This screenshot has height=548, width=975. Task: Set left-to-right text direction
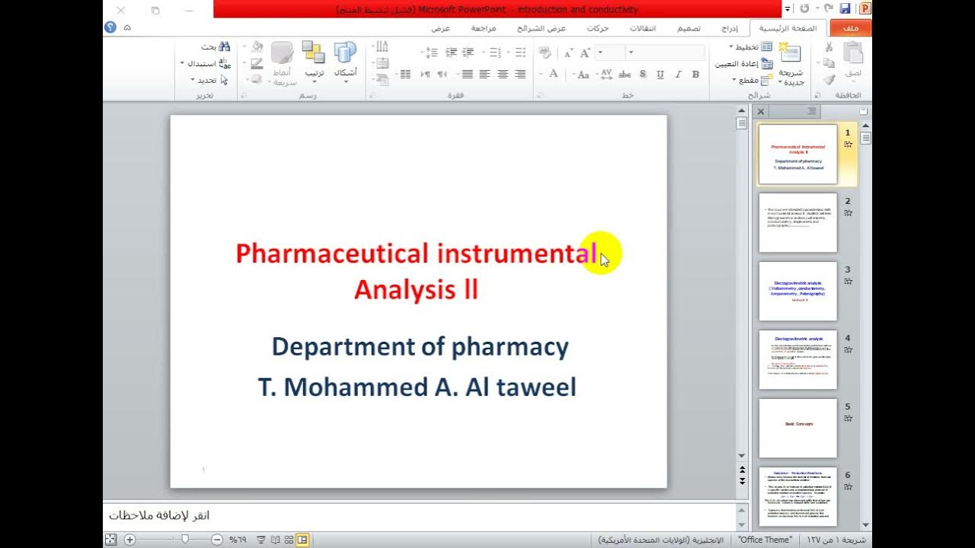point(425,75)
